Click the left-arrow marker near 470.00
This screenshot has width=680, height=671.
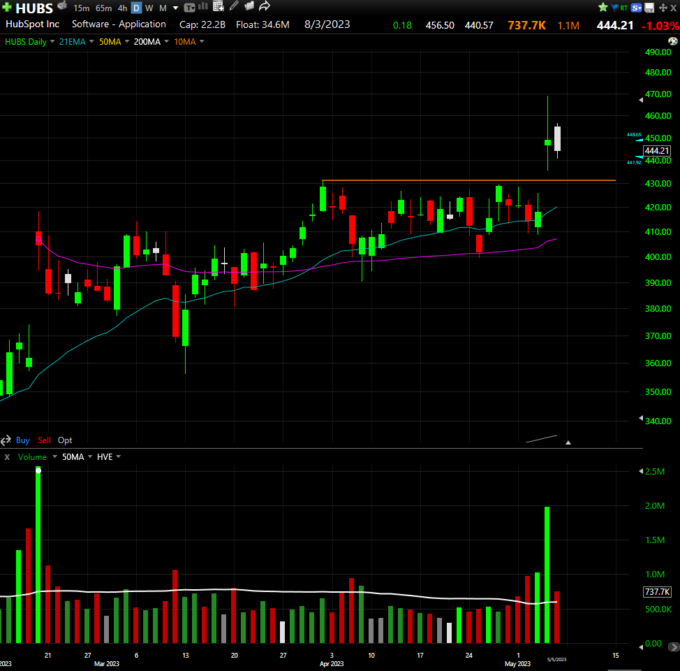641,100
